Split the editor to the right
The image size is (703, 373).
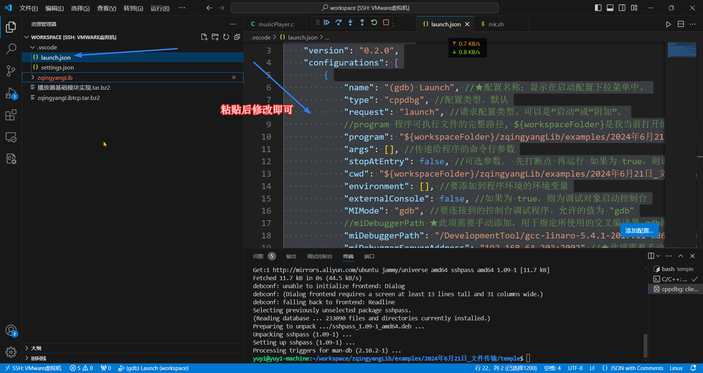coord(681,24)
